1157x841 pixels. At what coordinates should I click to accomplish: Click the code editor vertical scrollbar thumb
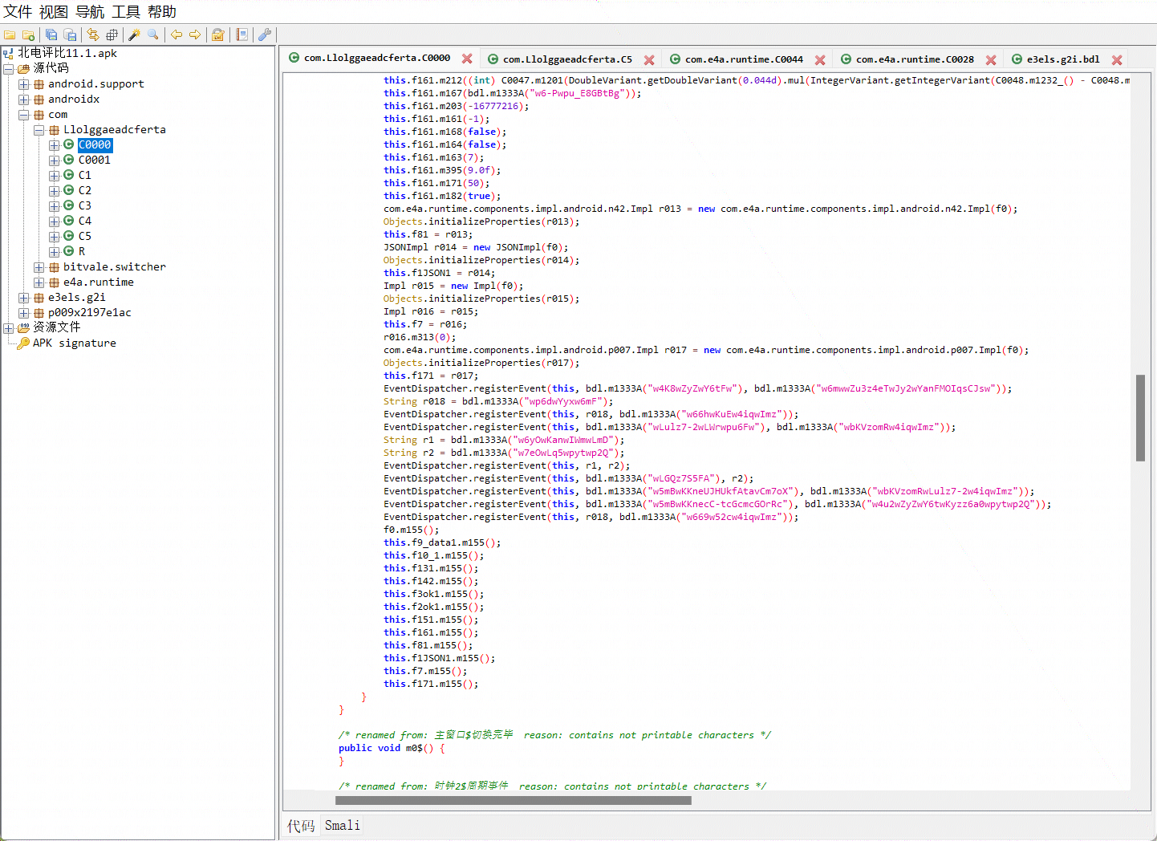coord(1140,417)
